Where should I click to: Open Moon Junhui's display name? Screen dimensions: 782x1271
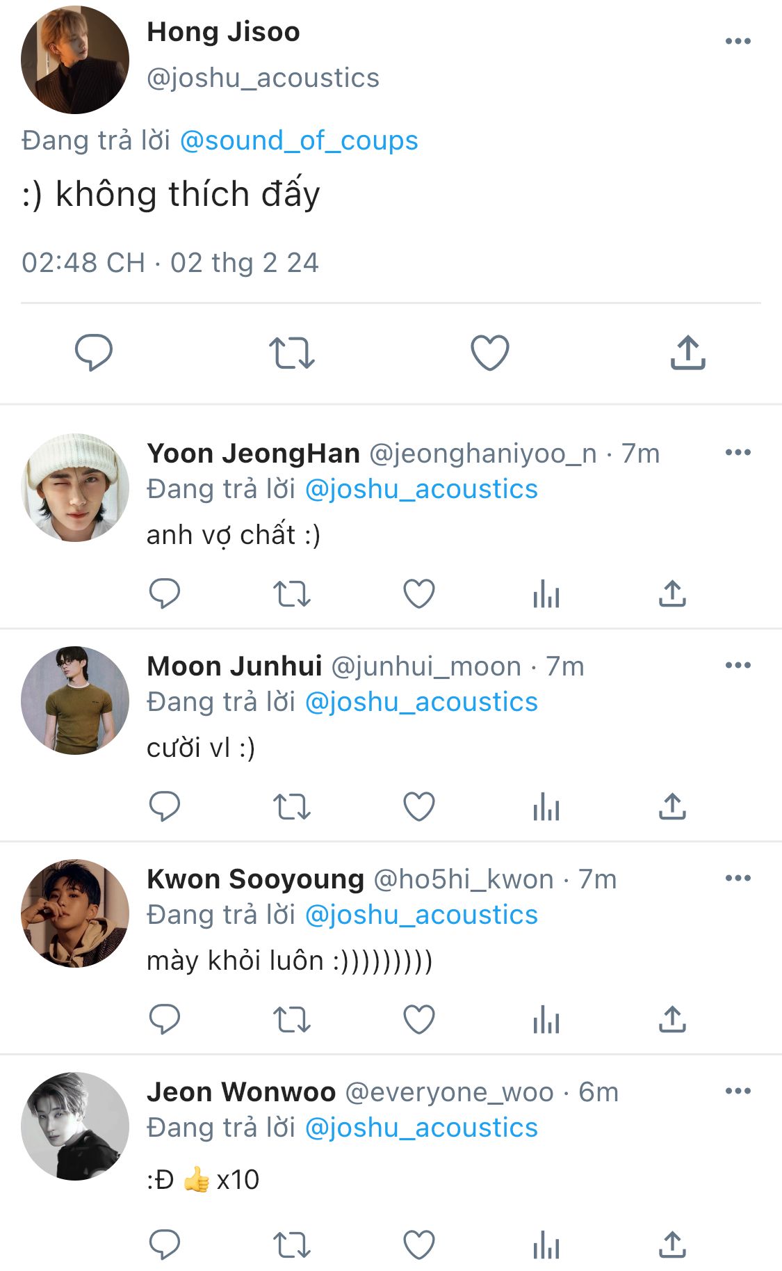pyautogui.click(x=235, y=666)
